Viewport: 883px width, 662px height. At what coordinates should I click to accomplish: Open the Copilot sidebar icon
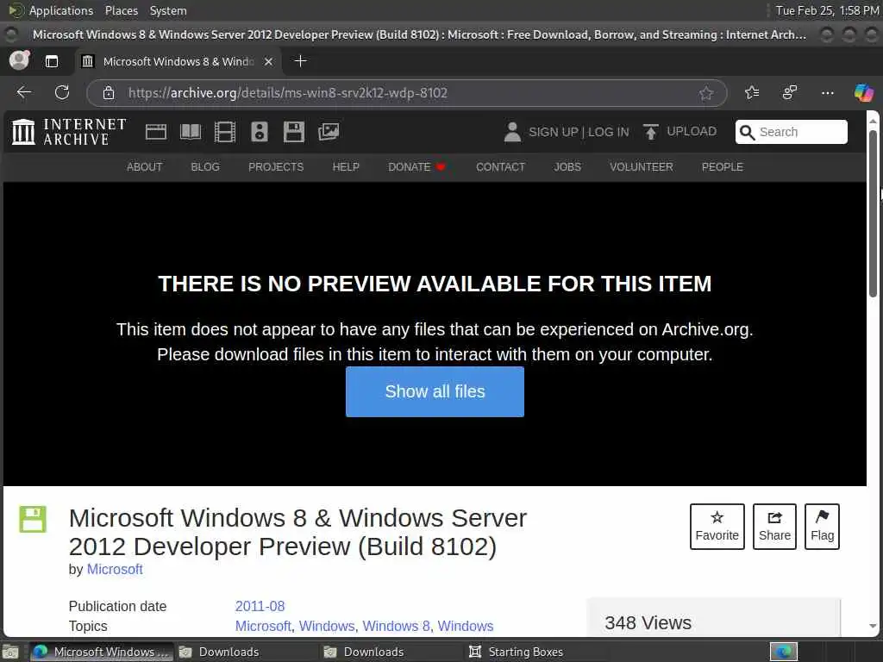[x=863, y=92]
